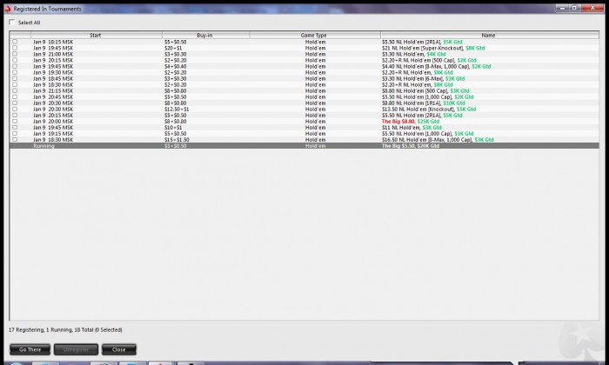Image resolution: width=609 pixels, height=365 pixels.
Task: Click the Game Type column header
Action: click(315, 35)
